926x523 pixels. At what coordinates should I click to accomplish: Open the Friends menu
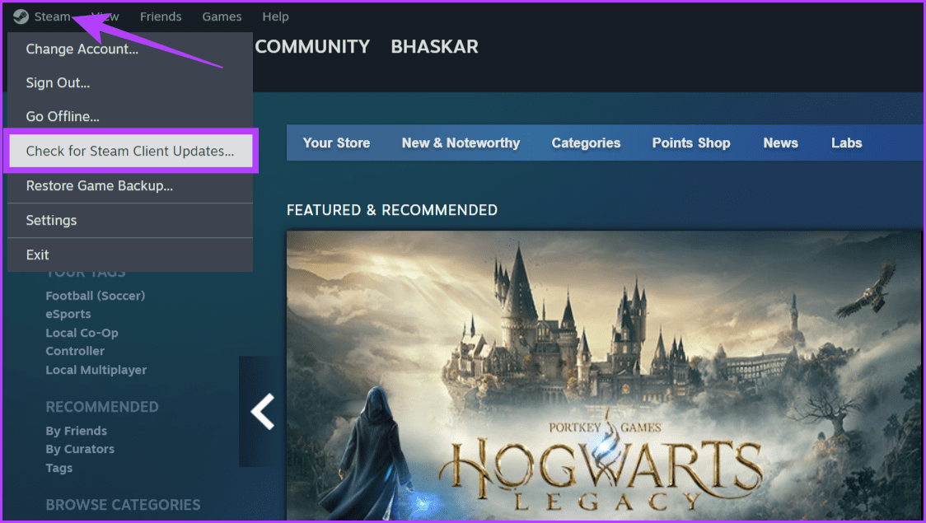coord(161,16)
